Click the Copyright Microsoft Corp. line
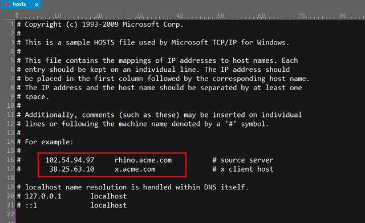This screenshot has height=223, width=365. tap(100, 24)
